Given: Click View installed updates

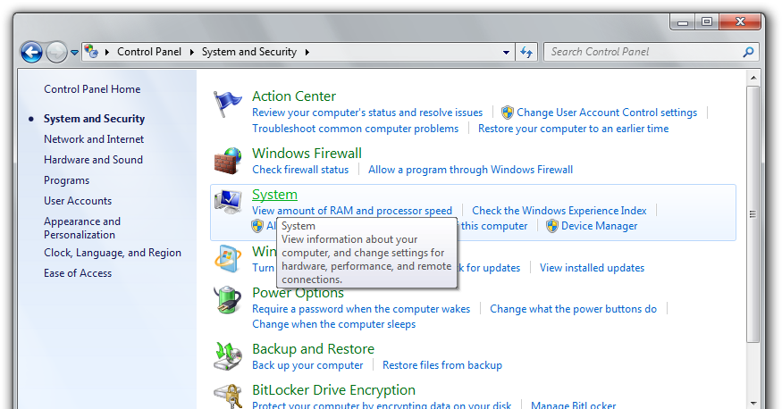Looking at the screenshot, I should 592,268.
